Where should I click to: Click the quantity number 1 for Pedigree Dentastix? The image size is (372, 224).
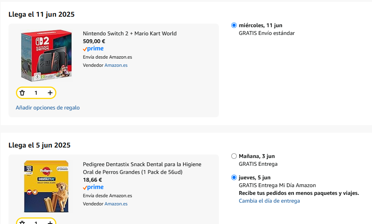[36, 222]
